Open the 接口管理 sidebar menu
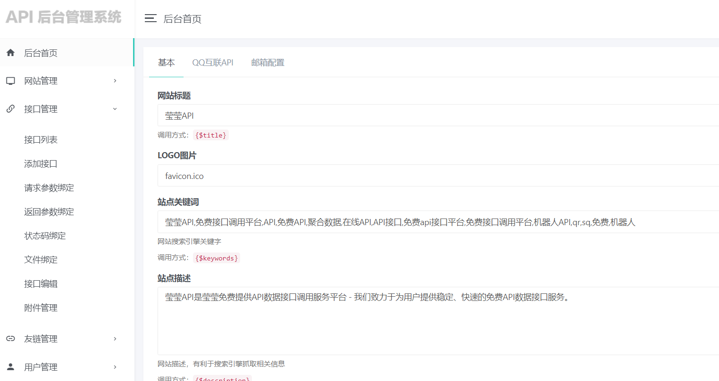 pos(67,109)
